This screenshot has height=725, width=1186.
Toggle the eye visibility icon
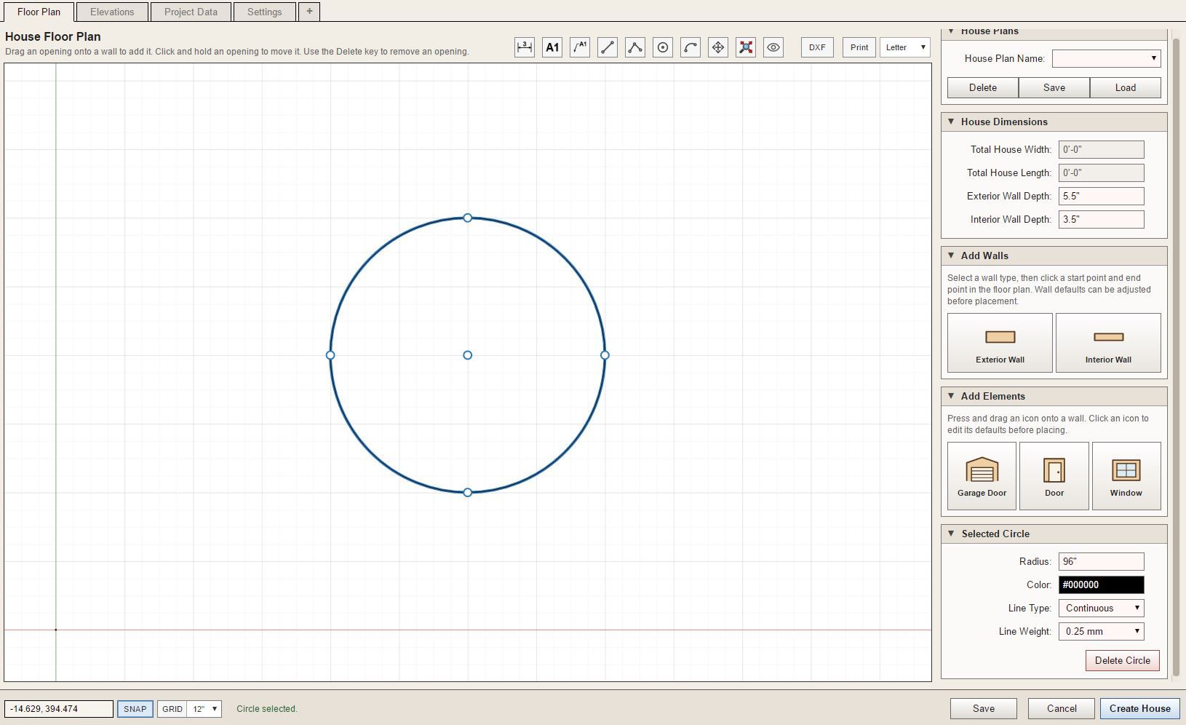pos(773,47)
